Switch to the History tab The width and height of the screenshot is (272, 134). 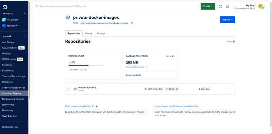point(88,33)
